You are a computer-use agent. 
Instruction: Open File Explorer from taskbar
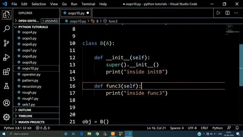click(x=89, y=134)
